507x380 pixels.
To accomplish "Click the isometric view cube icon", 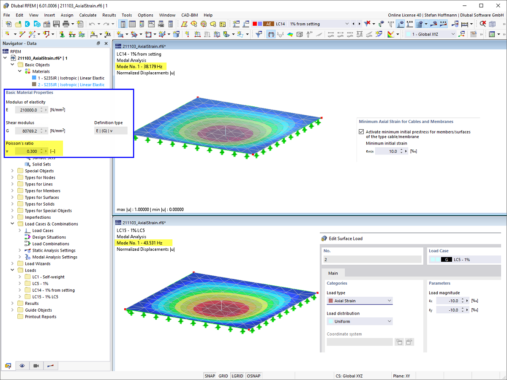I will coord(492,24).
